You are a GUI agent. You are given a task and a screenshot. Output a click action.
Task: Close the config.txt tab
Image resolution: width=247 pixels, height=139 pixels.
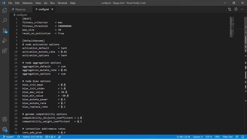[52, 9]
